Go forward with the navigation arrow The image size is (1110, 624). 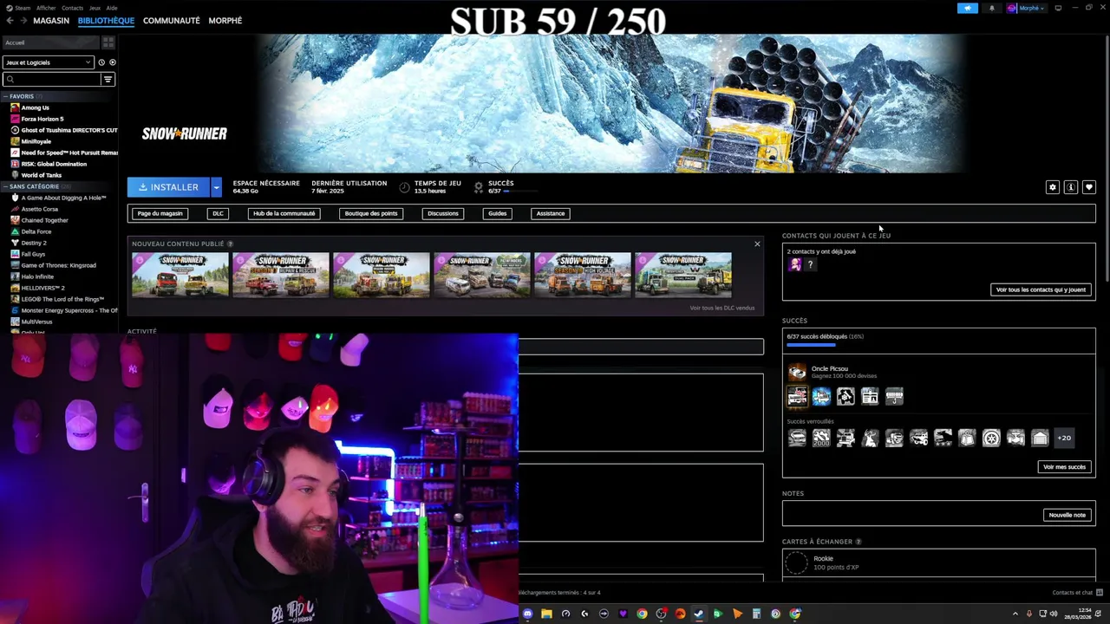click(x=23, y=20)
